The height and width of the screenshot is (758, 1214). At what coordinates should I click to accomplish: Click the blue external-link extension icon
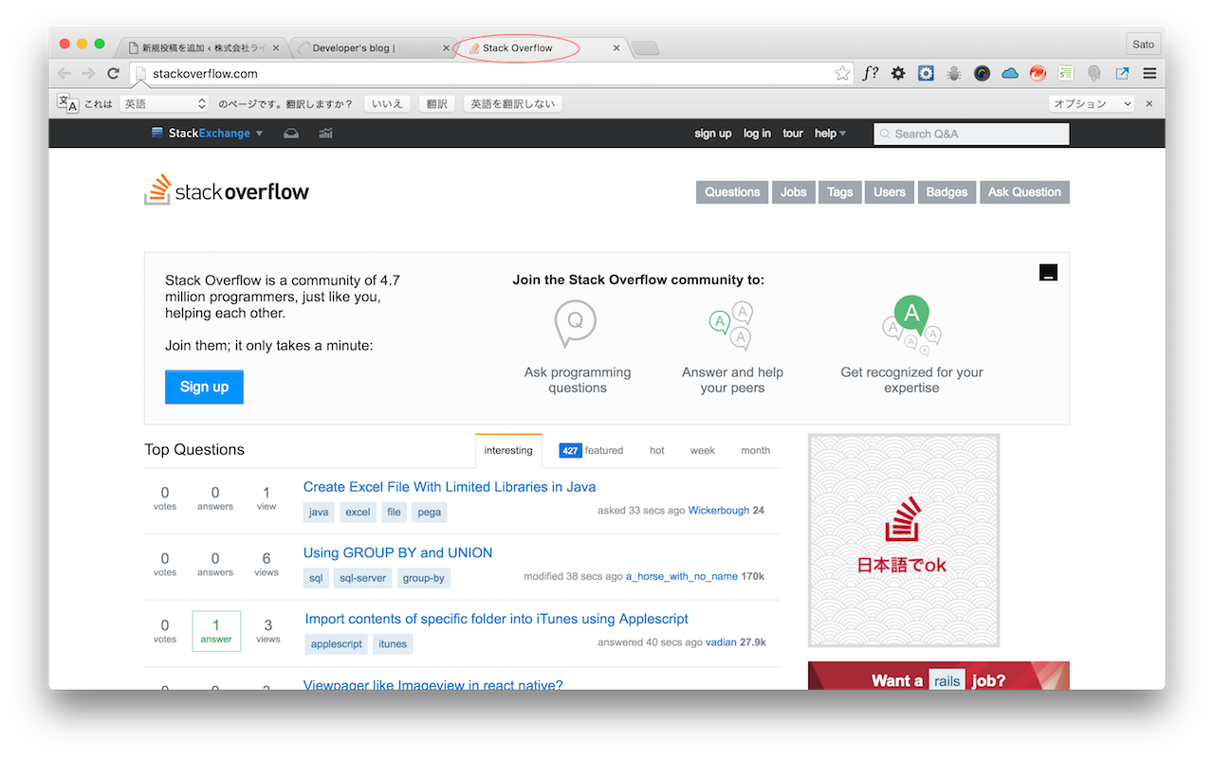click(1122, 73)
